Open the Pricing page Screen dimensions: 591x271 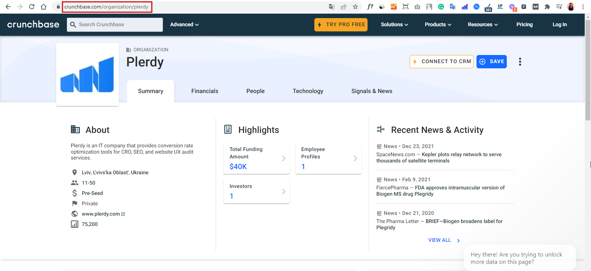(525, 24)
